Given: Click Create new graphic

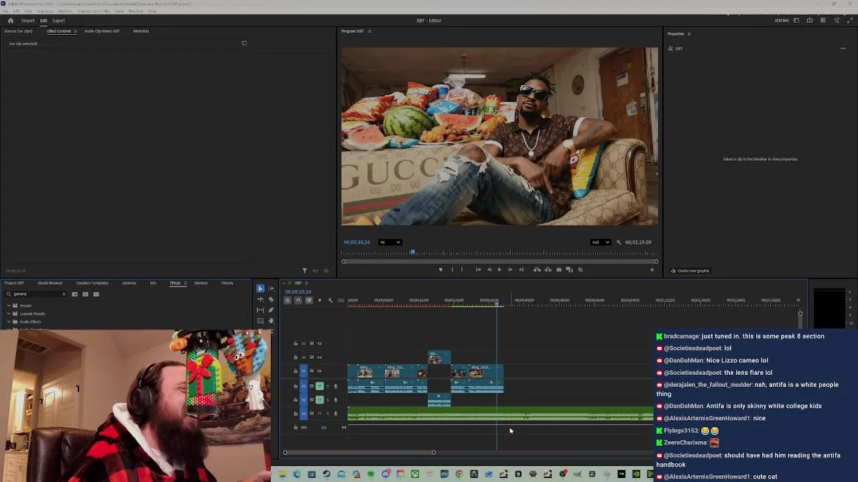Looking at the screenshot, I should tap(690, 271).
